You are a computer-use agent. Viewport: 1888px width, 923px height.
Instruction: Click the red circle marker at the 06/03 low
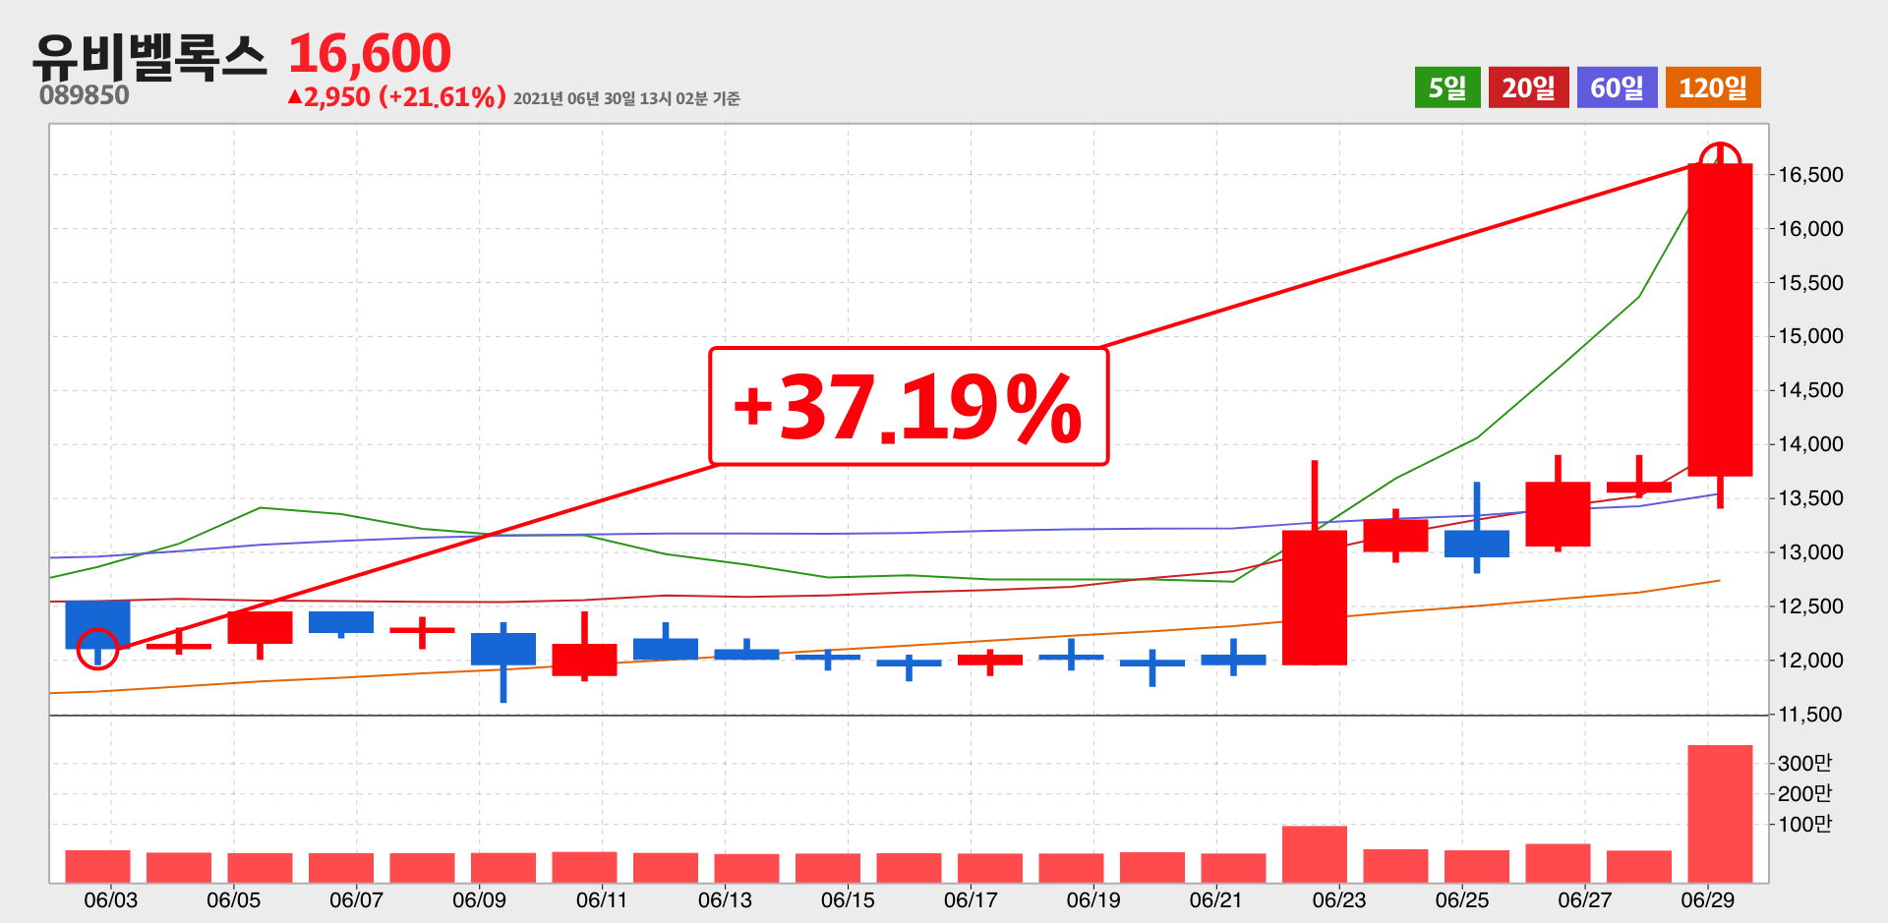[x=97, y=649]
